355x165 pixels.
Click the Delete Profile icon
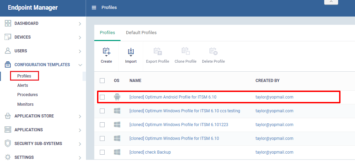213,51
